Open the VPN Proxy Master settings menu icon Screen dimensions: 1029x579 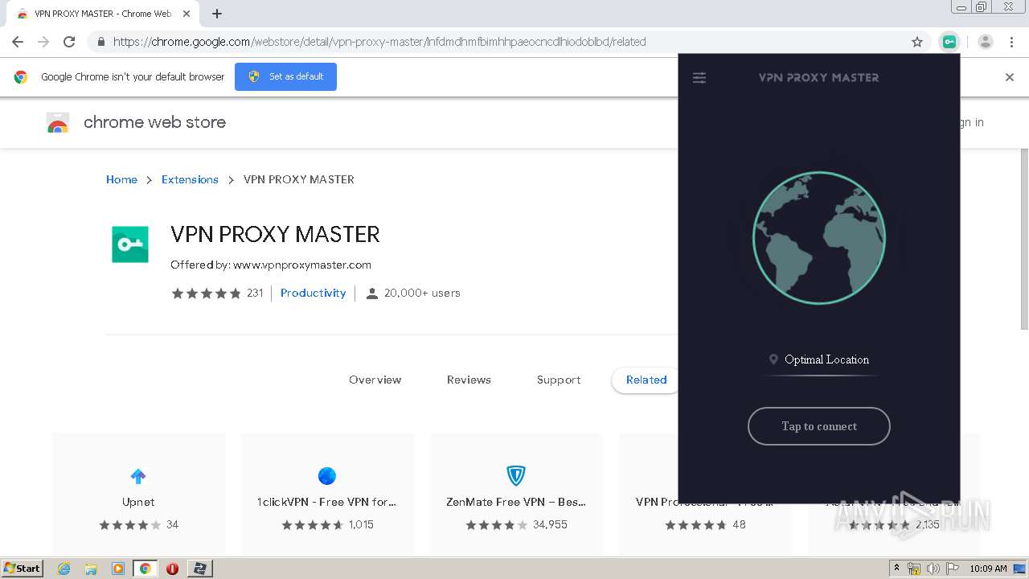click(699, 78)
